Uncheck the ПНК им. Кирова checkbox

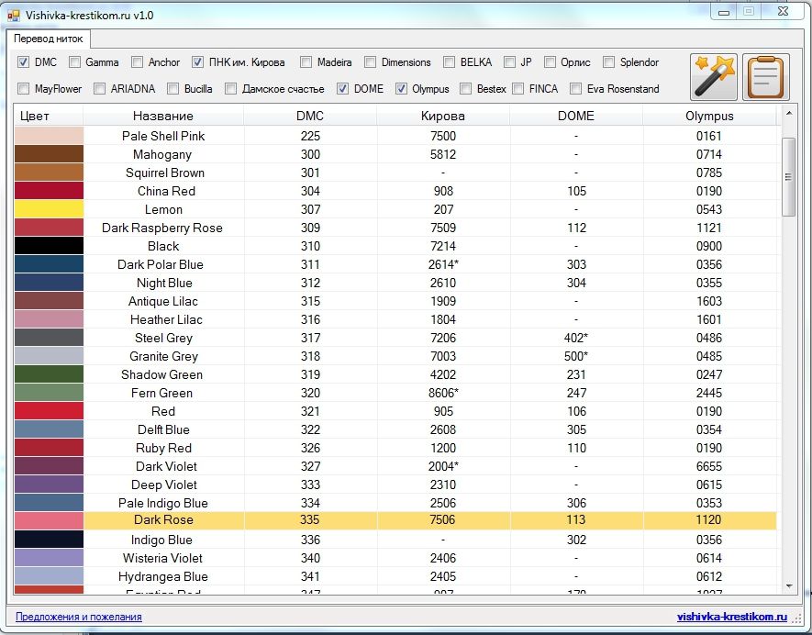[197, 62]
